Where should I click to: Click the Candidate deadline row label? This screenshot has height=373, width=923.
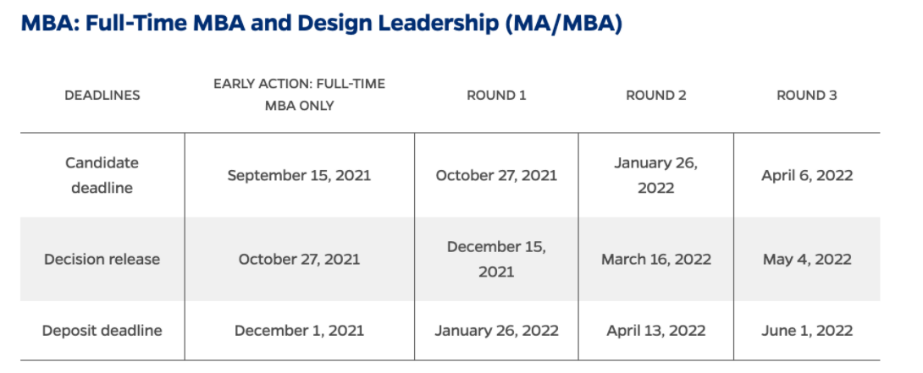point(102,175)
